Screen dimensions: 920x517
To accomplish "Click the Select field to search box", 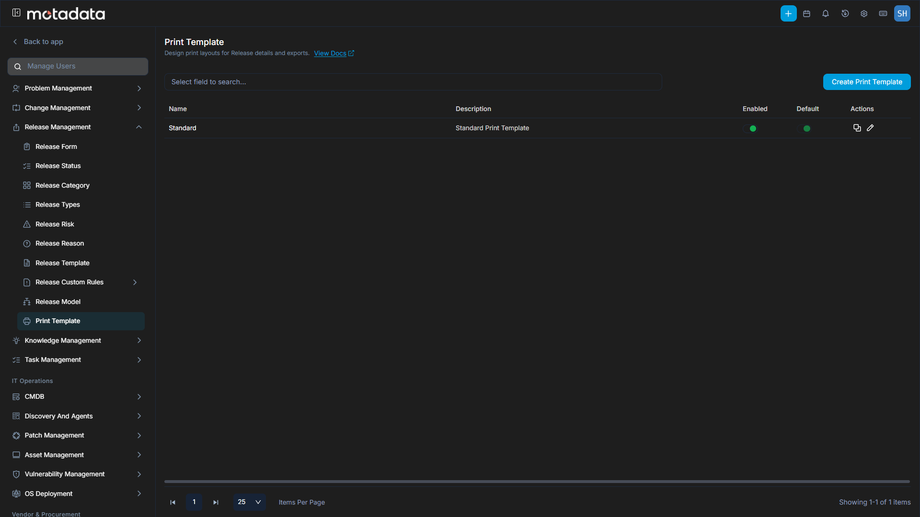I will [x=413, y=82].
